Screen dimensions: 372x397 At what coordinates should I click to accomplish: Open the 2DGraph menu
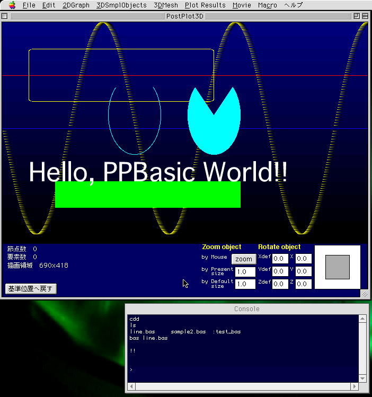[x=76, y=5]
